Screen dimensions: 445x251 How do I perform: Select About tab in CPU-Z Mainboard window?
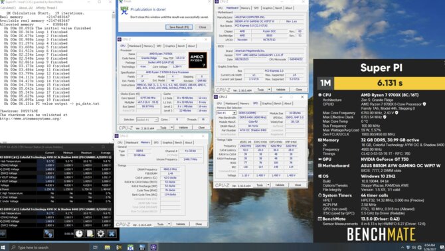tap(289, 8)
